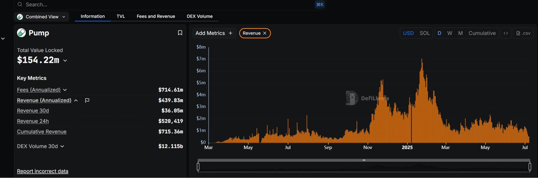Screen dimensions: 538x178
Task: Enable the Cumulative chart view
Action: tap(482, 33)
